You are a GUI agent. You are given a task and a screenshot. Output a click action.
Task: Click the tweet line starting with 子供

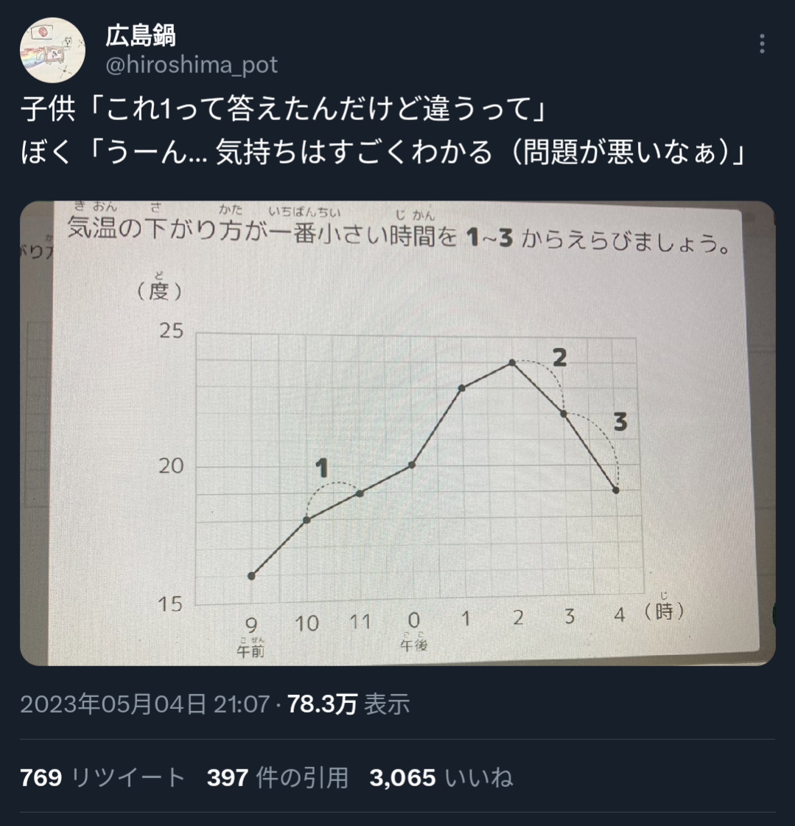tap(283, 111)
